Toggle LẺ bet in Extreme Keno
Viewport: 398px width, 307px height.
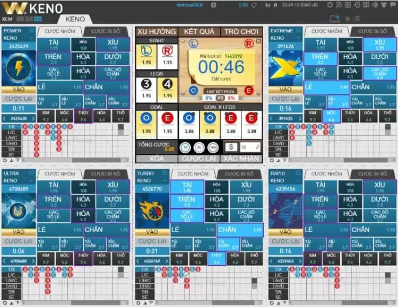coord(327,87)
